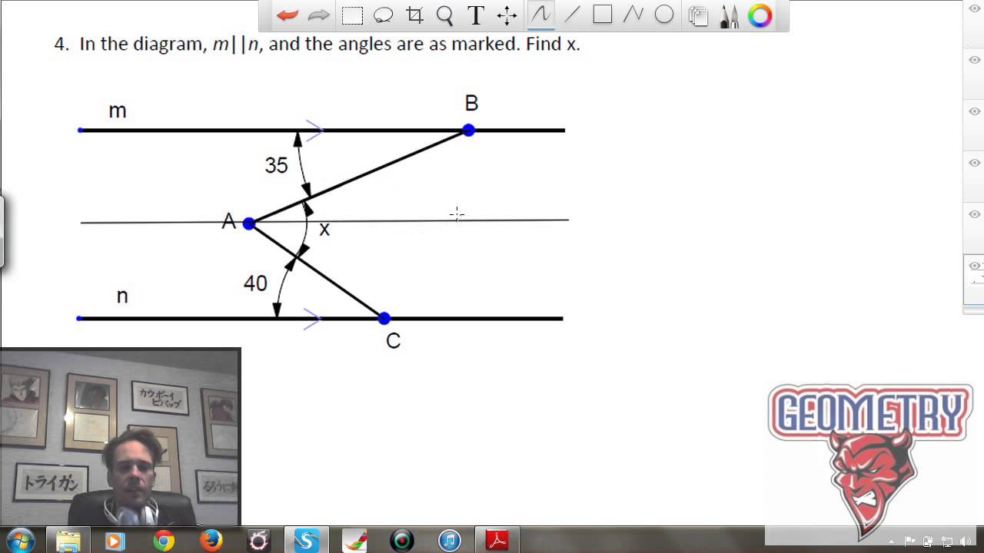Click the gray Redo arrow
The width and height of the screenshot is (984, 553).
tap(318, 15)
